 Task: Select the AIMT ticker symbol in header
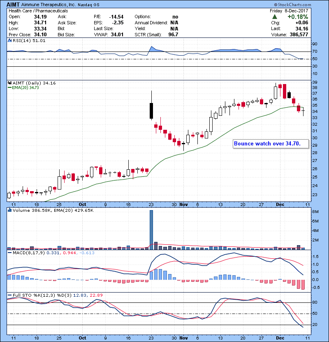[x=13, y=5]
